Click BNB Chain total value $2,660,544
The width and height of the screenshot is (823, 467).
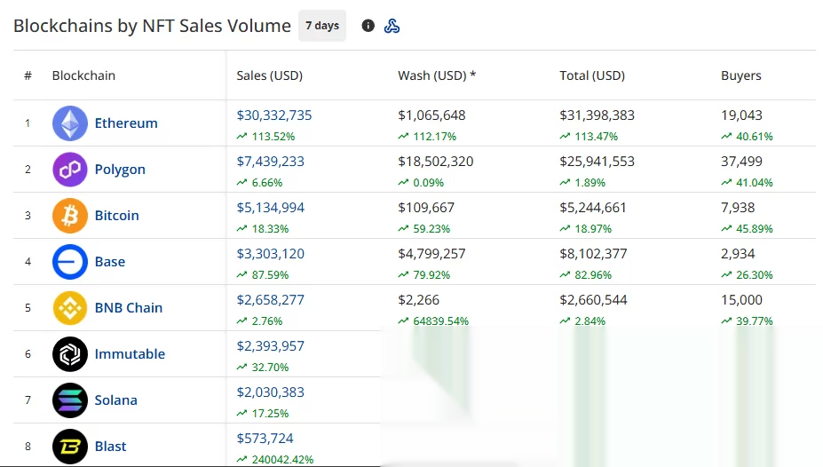pyautogui.click(x=593, y=300)
